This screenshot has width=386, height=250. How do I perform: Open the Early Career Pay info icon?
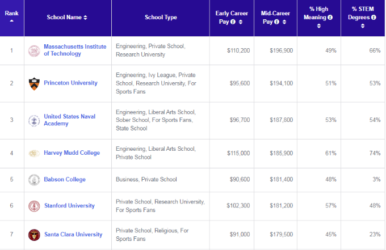point(233,22)
